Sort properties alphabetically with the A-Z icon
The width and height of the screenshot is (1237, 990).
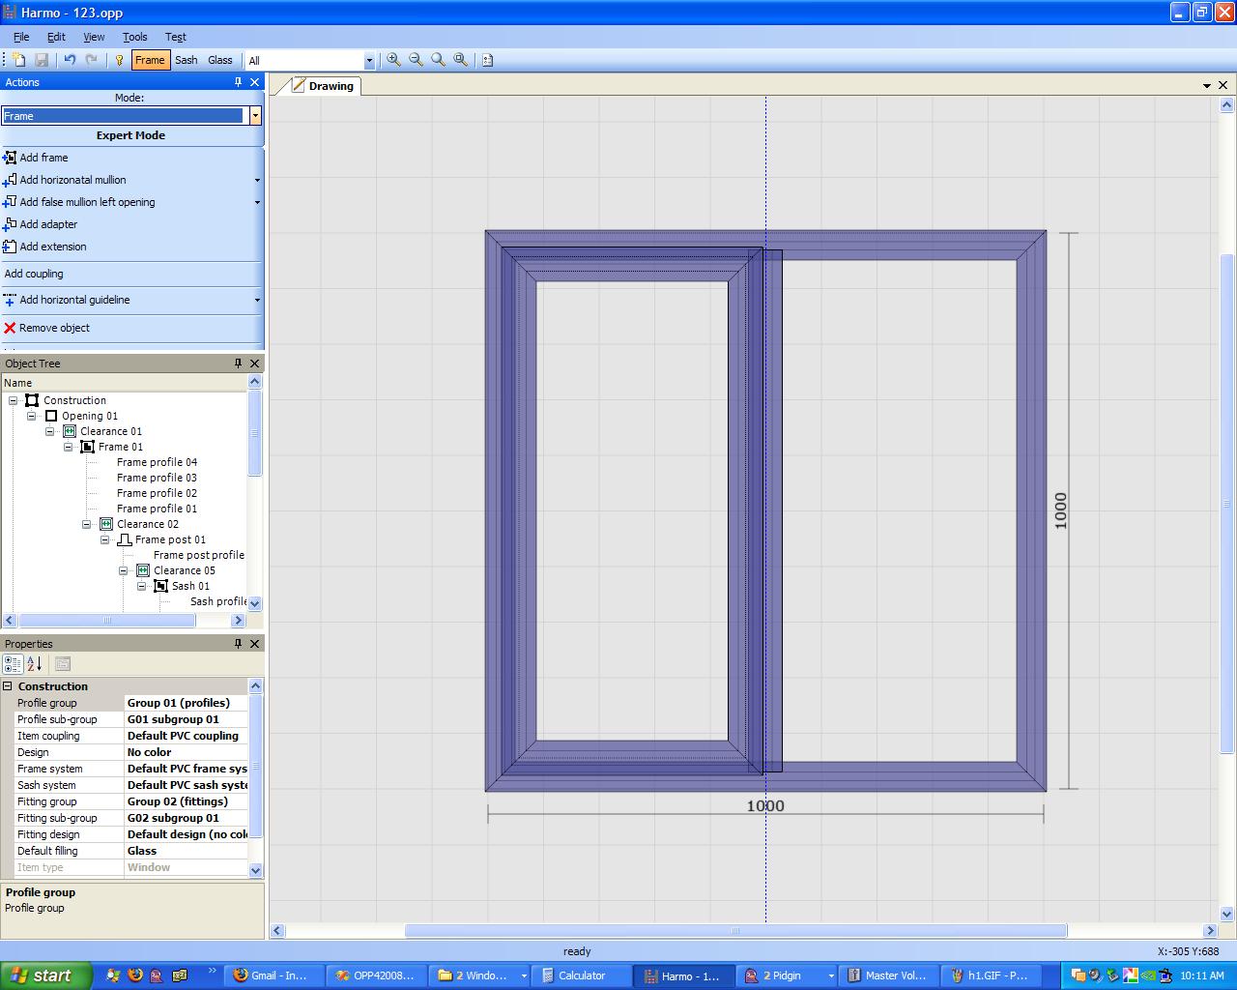34,664
